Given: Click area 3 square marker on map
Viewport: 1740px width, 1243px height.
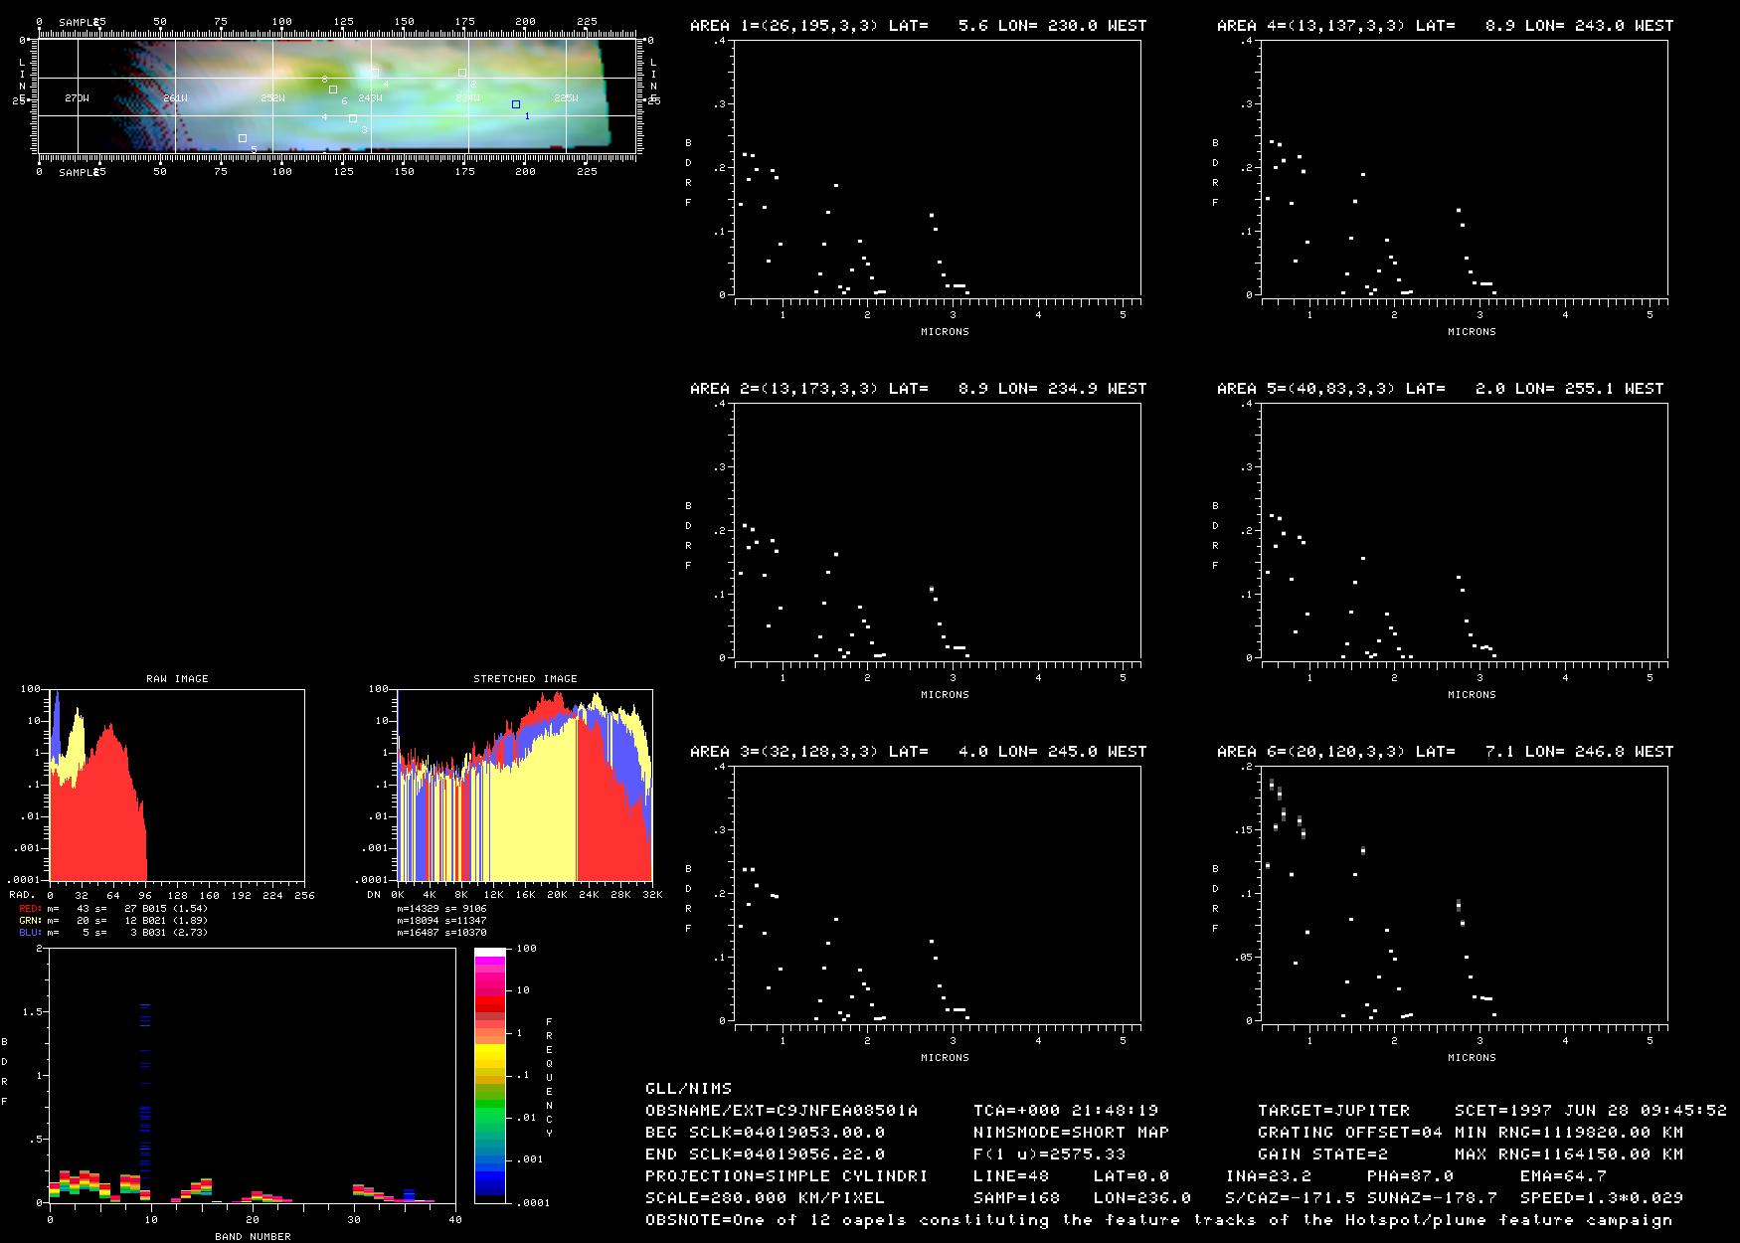Looking at the screenshot, I should pyautogui.click(x=353, y=119).
